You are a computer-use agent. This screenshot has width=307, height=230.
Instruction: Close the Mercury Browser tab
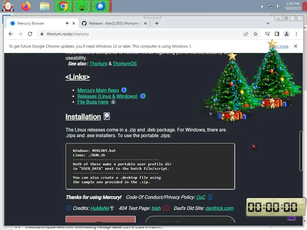[74, 23]
